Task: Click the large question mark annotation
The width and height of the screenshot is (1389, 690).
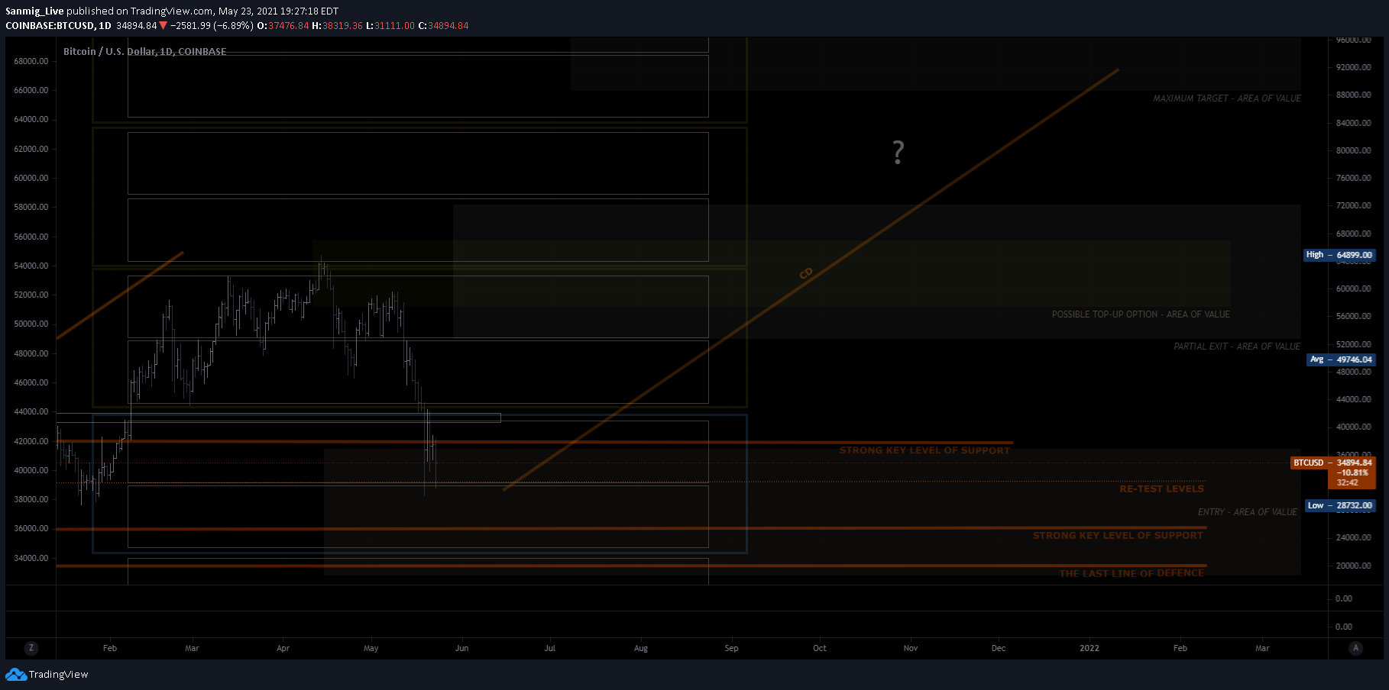Action: click(898, 153)
